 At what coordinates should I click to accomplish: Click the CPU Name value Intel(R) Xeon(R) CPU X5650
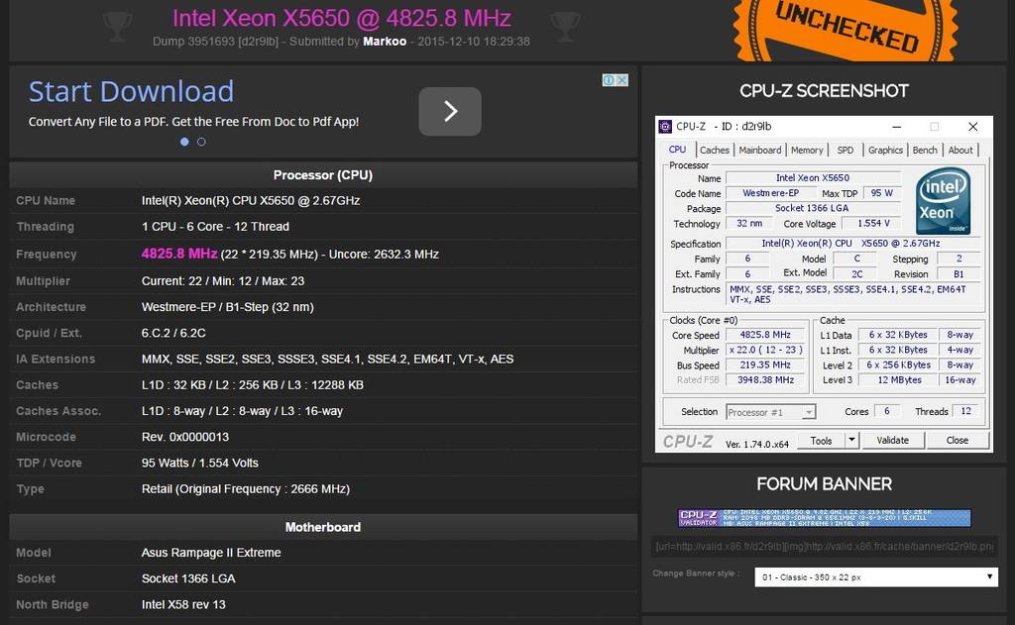[x=251, y=200]
